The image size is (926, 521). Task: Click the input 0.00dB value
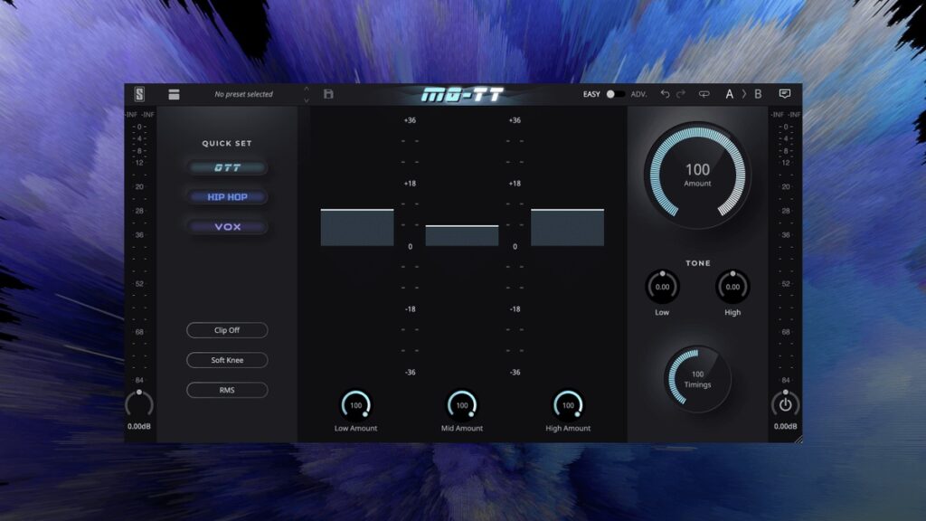coord(139,427)
